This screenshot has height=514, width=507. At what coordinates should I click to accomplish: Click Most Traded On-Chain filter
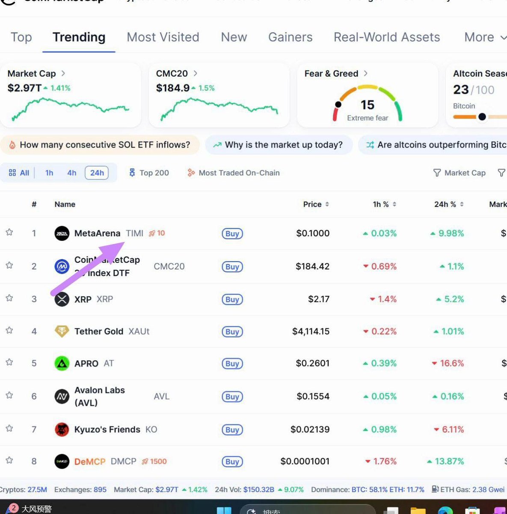(234, 173)
